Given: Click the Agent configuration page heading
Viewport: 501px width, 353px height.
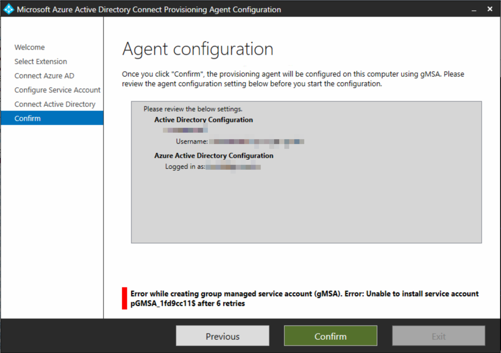Looking at the screenshot, I should 198,49.
